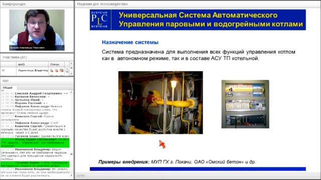Click the Примеры внедрения line on slide
The image size is (321, 180).
(177, 162)
